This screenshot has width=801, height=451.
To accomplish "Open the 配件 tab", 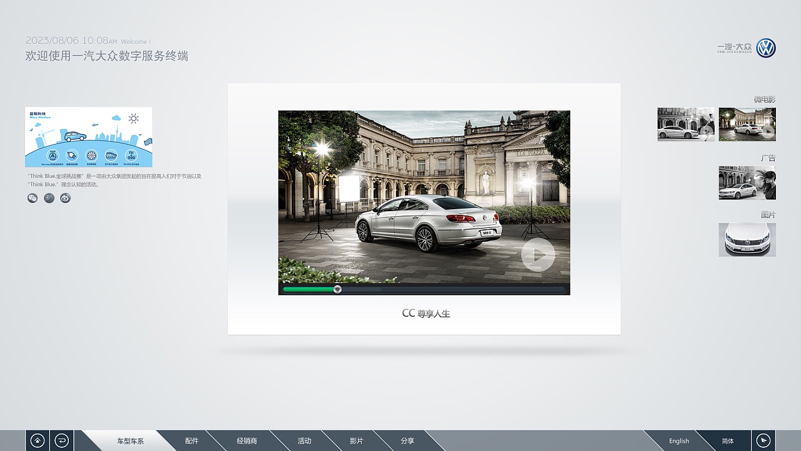I will coord(191,441).
